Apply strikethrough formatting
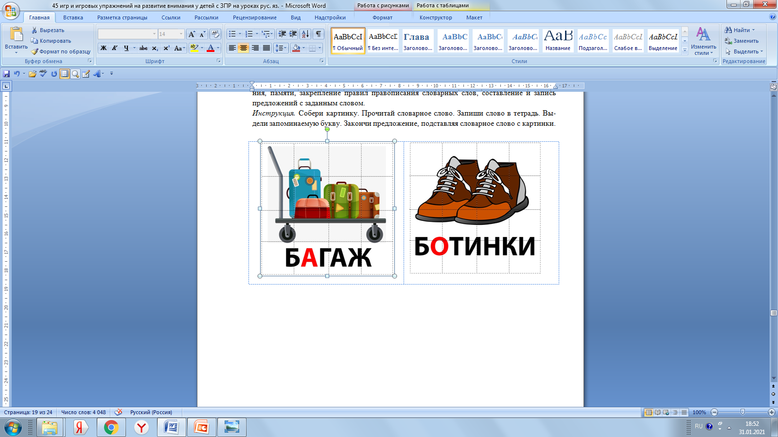 143,48
